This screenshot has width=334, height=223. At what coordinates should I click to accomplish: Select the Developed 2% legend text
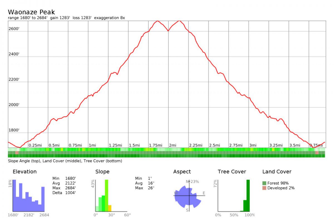281,188
